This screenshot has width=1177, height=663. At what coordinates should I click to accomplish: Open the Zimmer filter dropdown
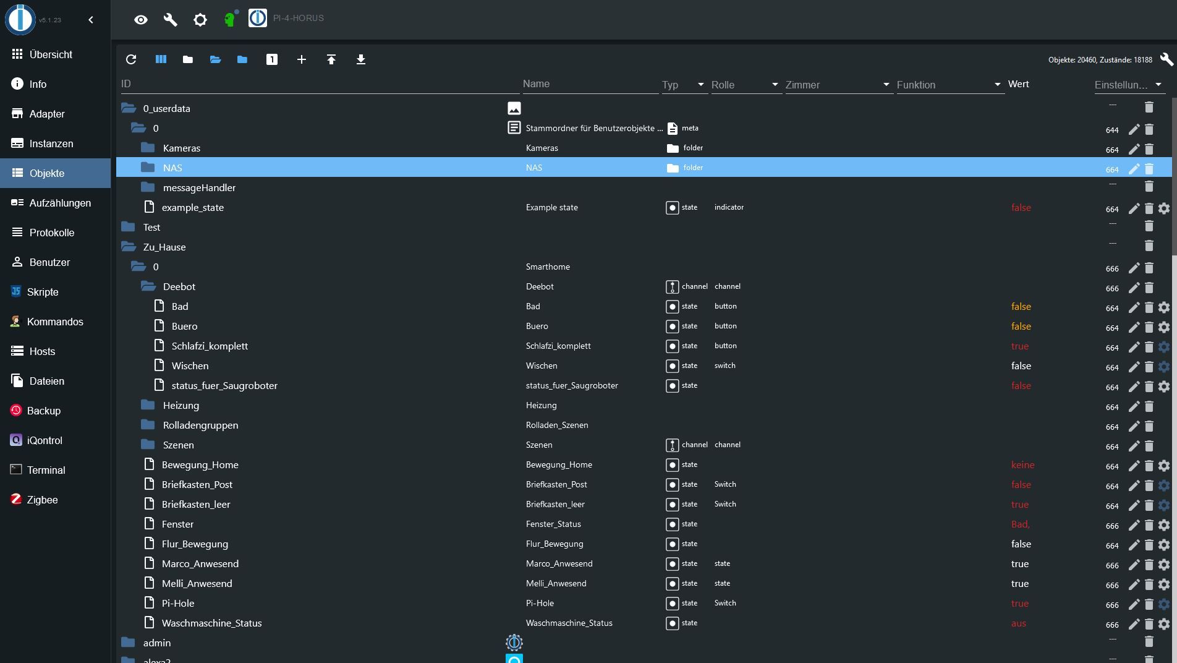838,85
